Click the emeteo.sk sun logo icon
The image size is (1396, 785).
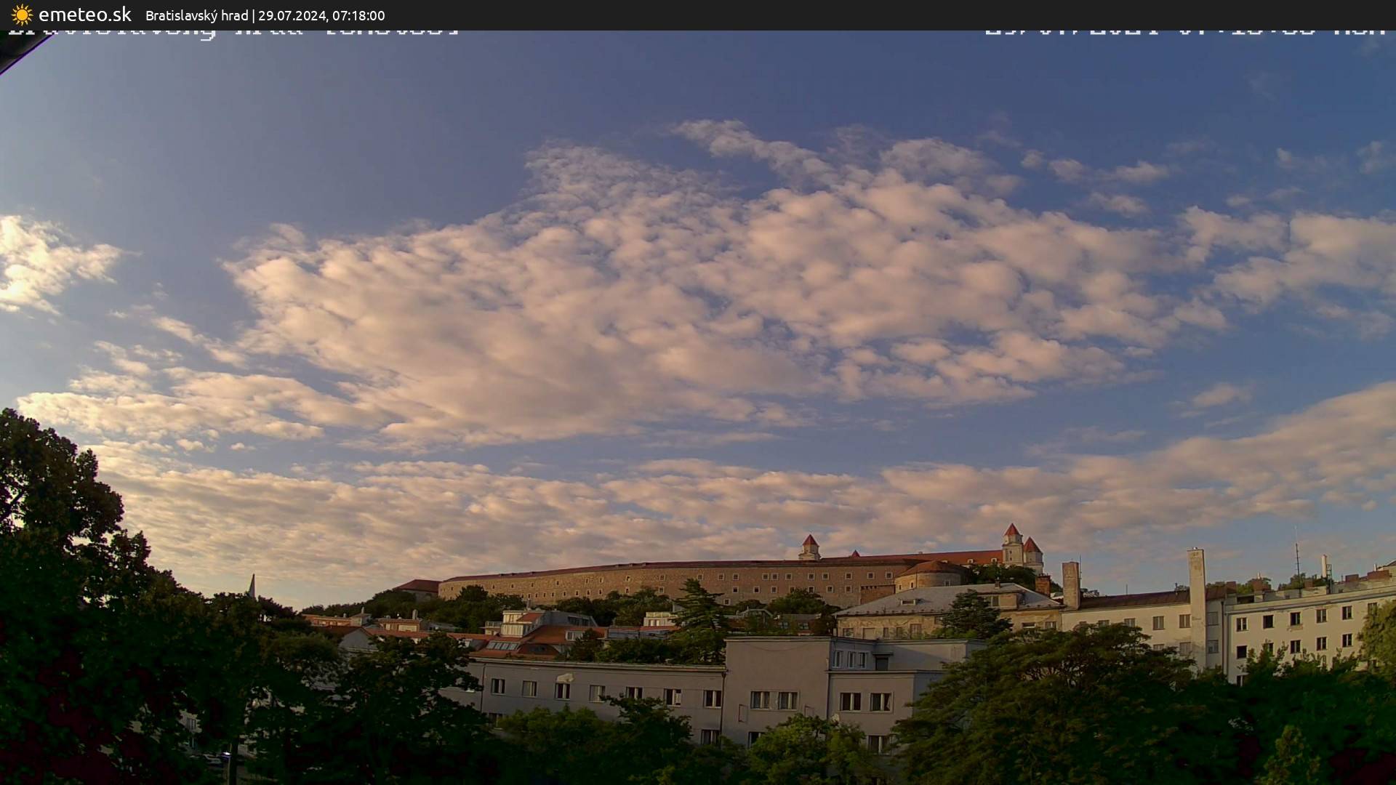point(22,15)
